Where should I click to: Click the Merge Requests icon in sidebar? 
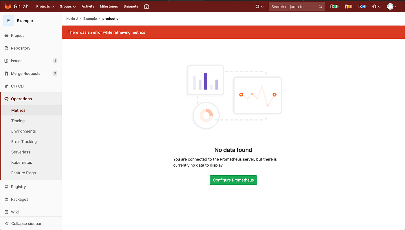[6, 74]
